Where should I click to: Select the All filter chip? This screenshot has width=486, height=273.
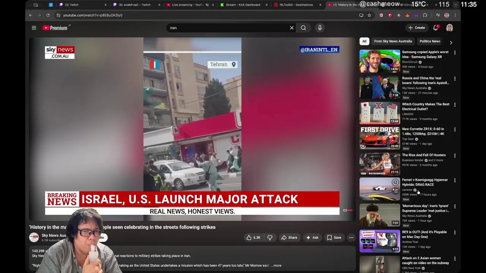point(364,41)
